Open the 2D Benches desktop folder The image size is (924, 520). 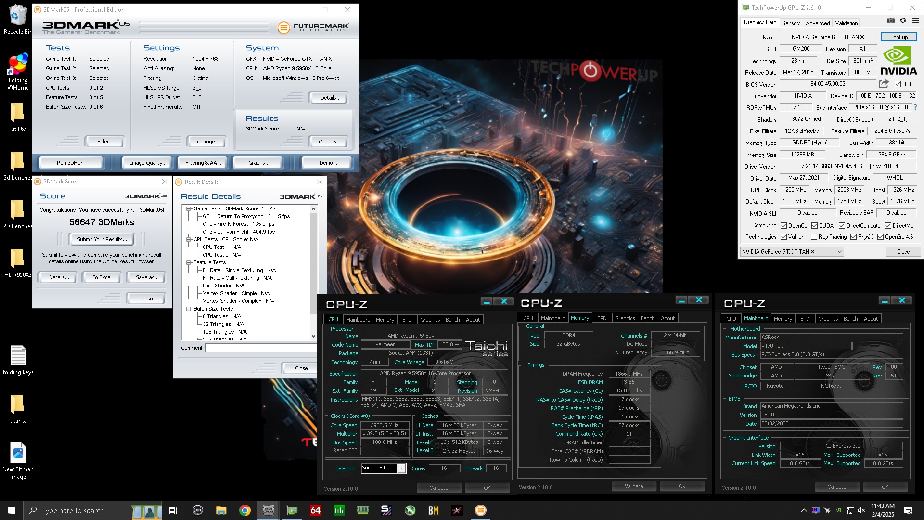click(x=18, y=214)
